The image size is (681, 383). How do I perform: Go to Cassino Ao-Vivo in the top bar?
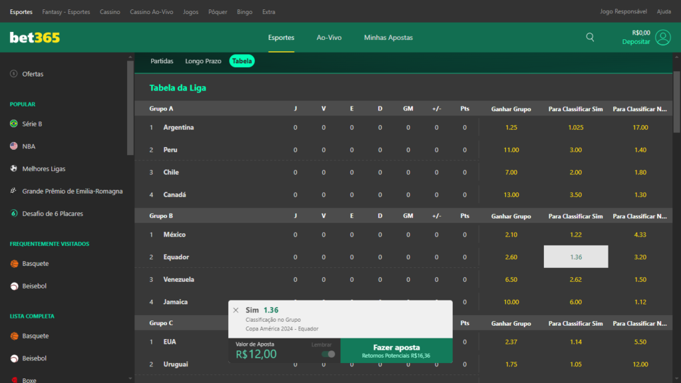pos(152,12)
